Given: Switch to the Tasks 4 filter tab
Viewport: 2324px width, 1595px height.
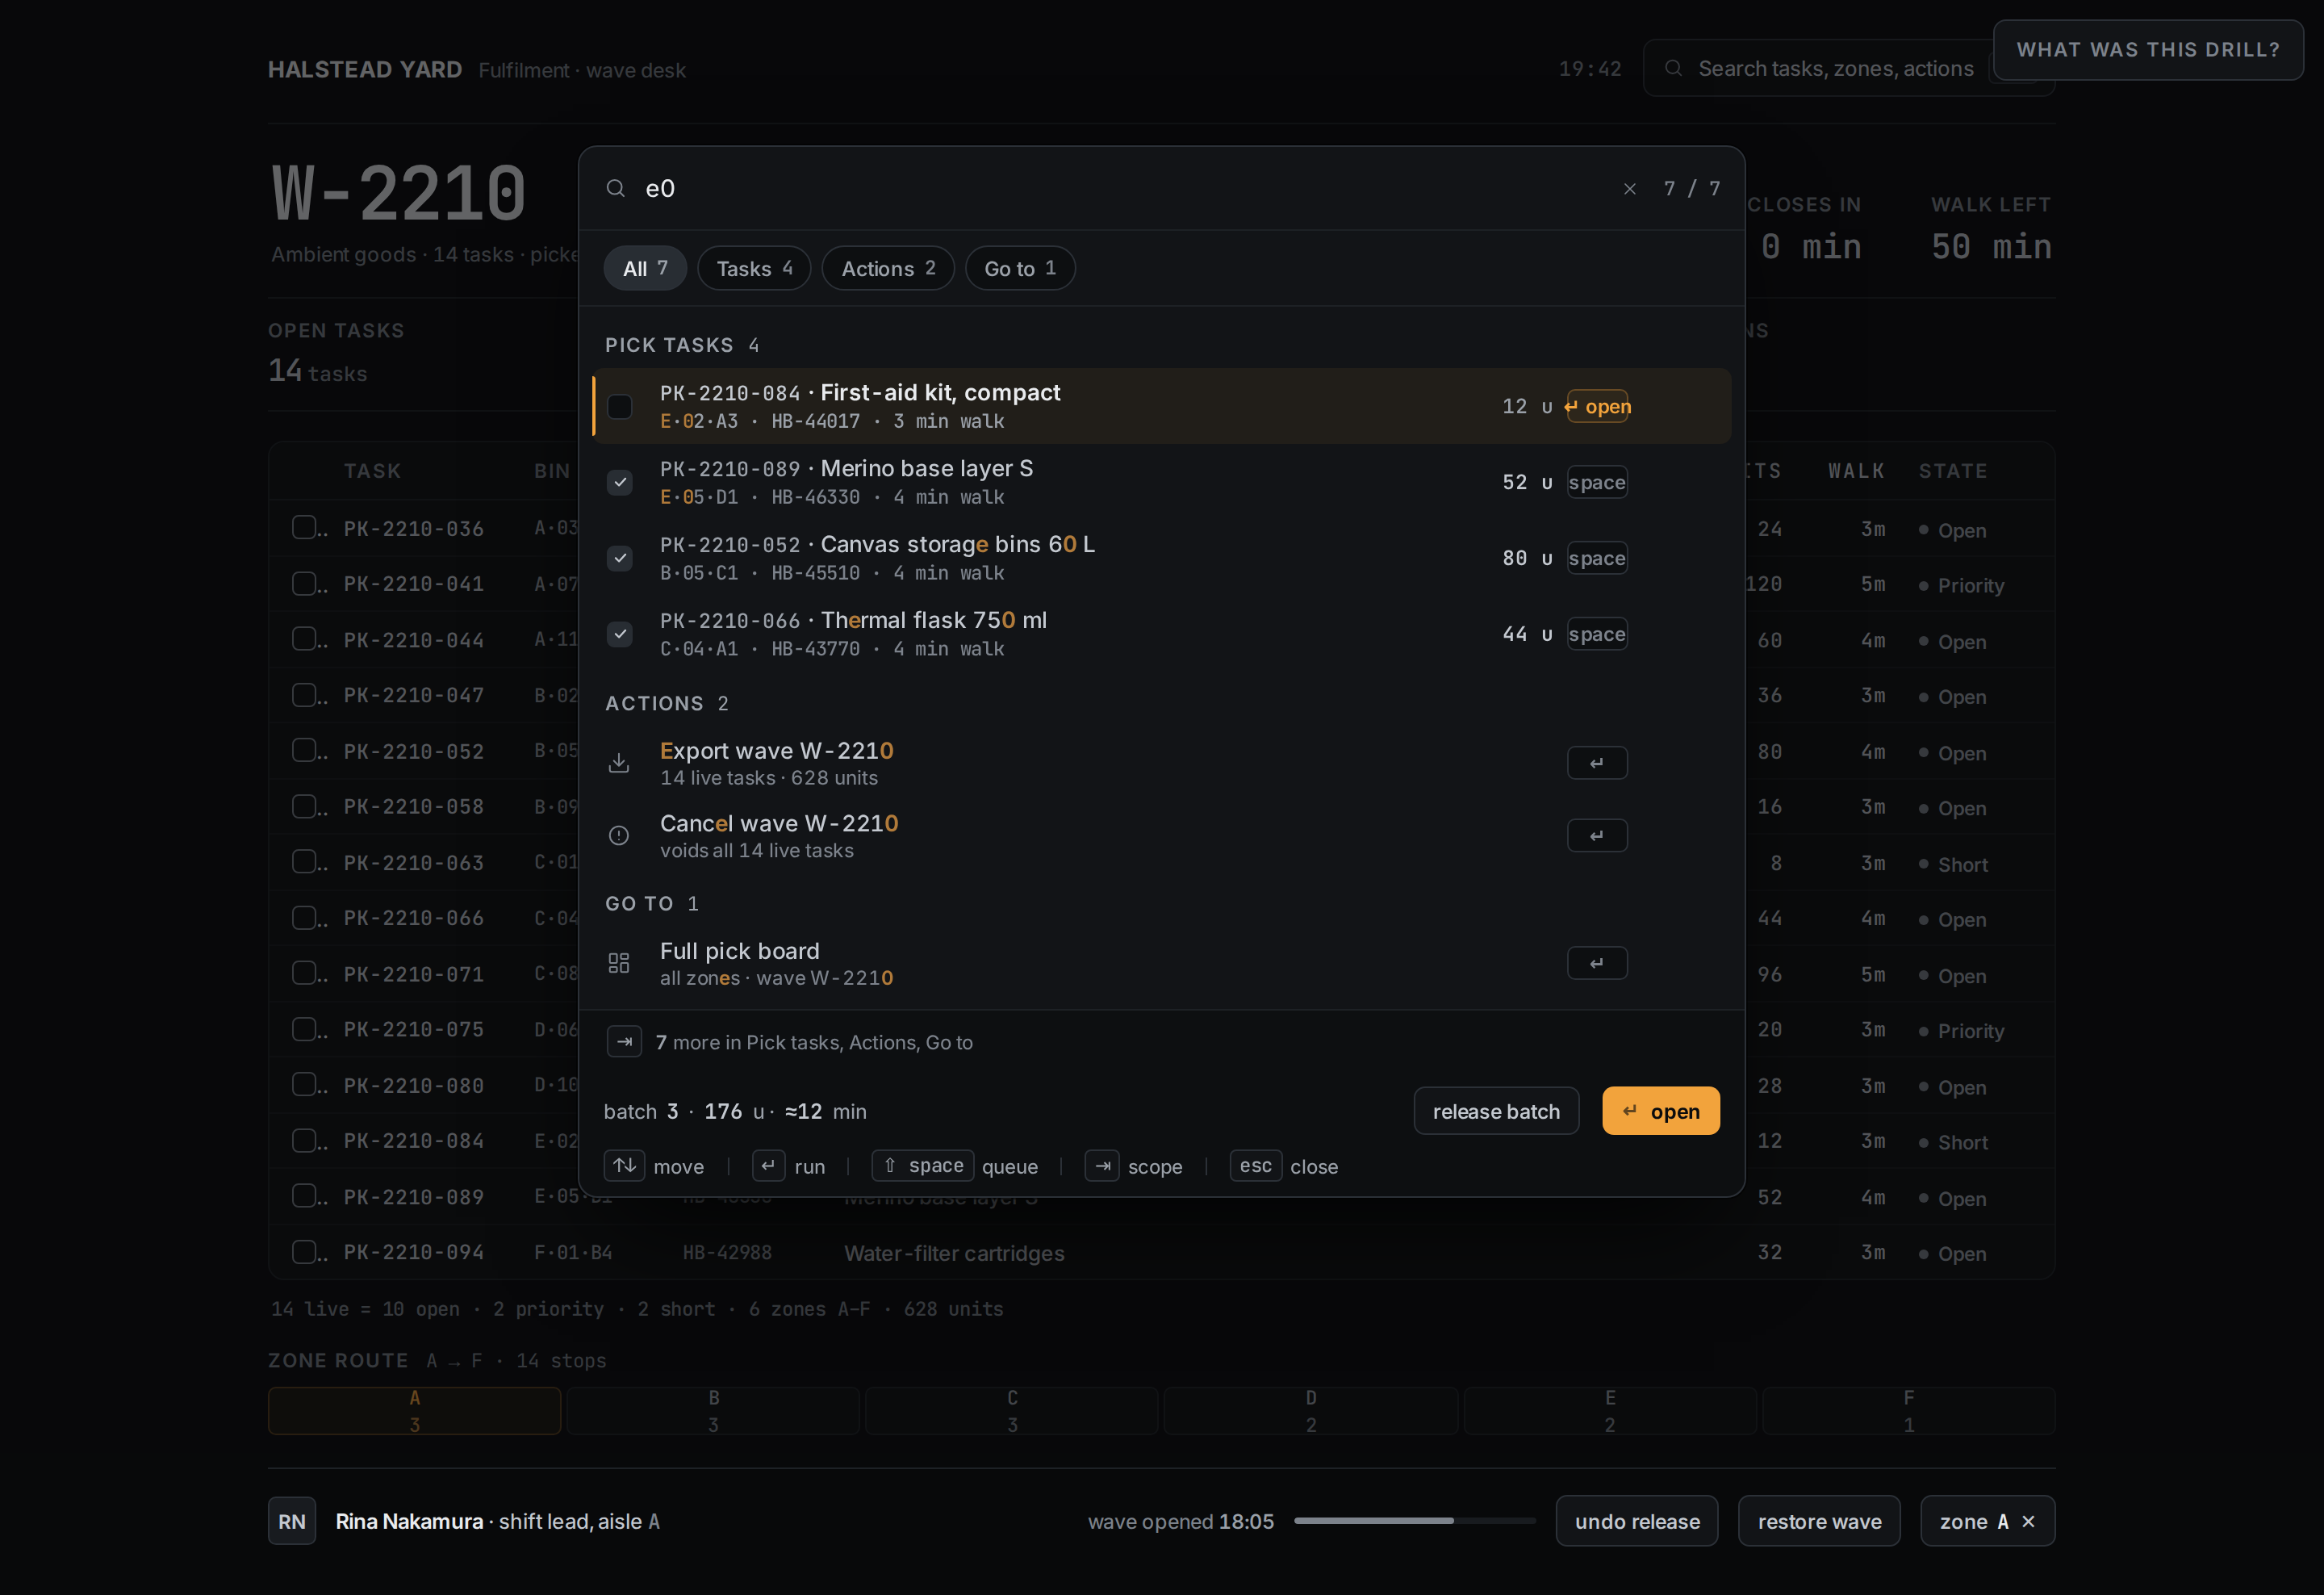Looking at the screenshot, I should pyautogui.click(x=754, y=268).
